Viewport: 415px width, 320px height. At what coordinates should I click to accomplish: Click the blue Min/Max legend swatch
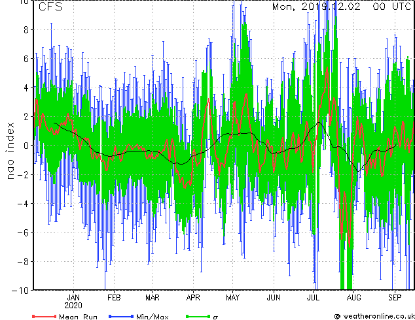coord(121,316)
